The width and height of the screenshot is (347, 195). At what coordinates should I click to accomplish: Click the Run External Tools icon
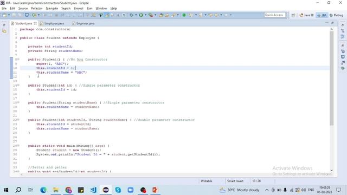point(151,15)
